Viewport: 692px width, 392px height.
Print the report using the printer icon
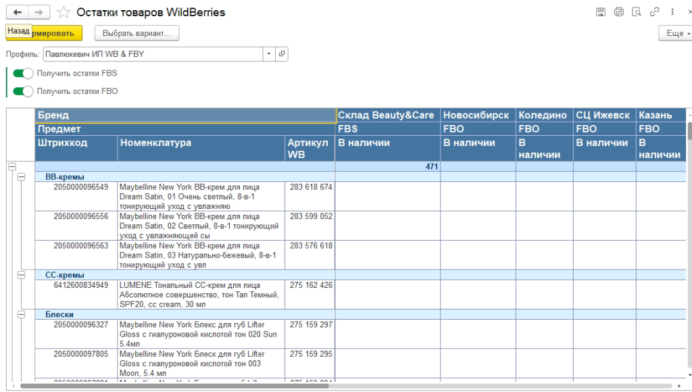click(619, 12)
